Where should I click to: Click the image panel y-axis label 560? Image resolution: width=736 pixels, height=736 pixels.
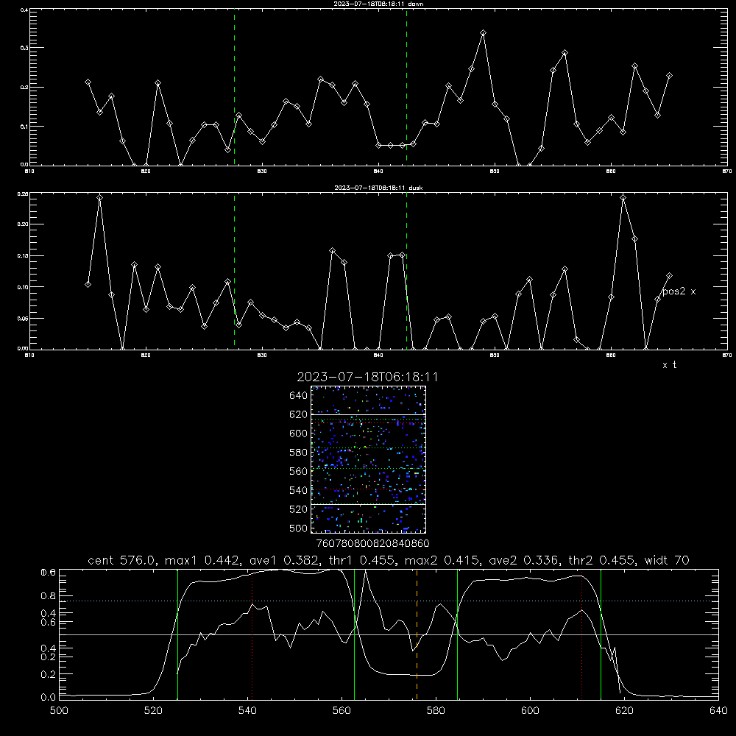(x=299, y=471)
